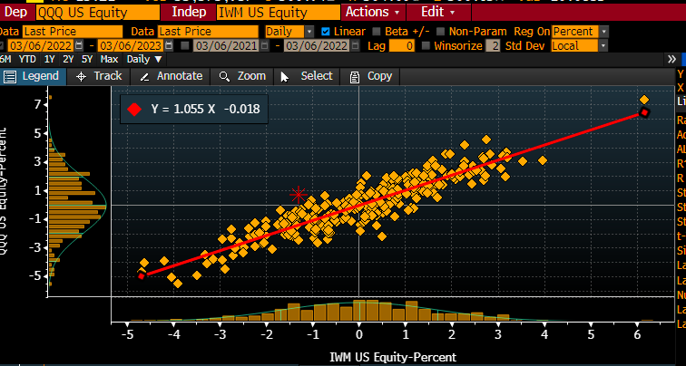Click independent Data Last Price field
Image resolution: width=686 pixels, height=366 pixels.
coord(209,32)
